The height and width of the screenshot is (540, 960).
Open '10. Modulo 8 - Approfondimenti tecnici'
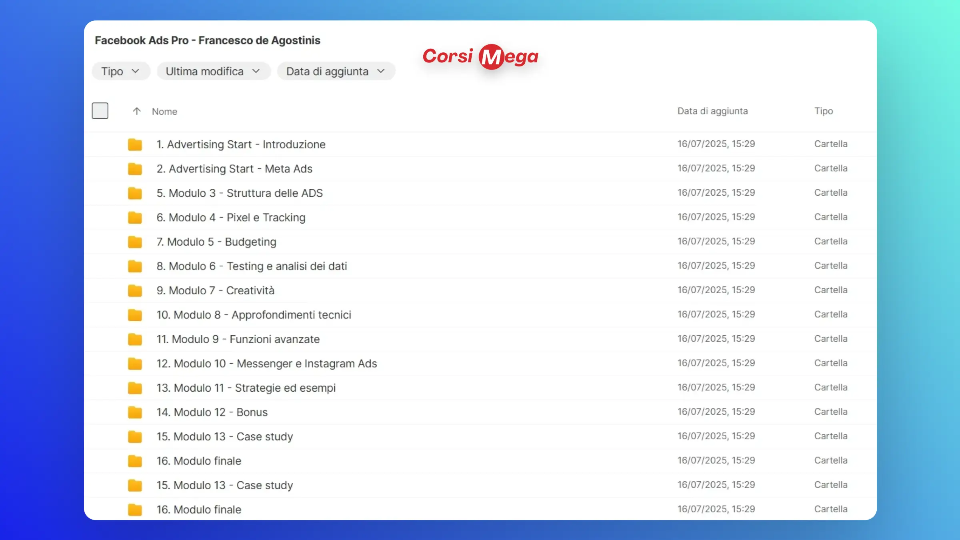pos(254,315)
